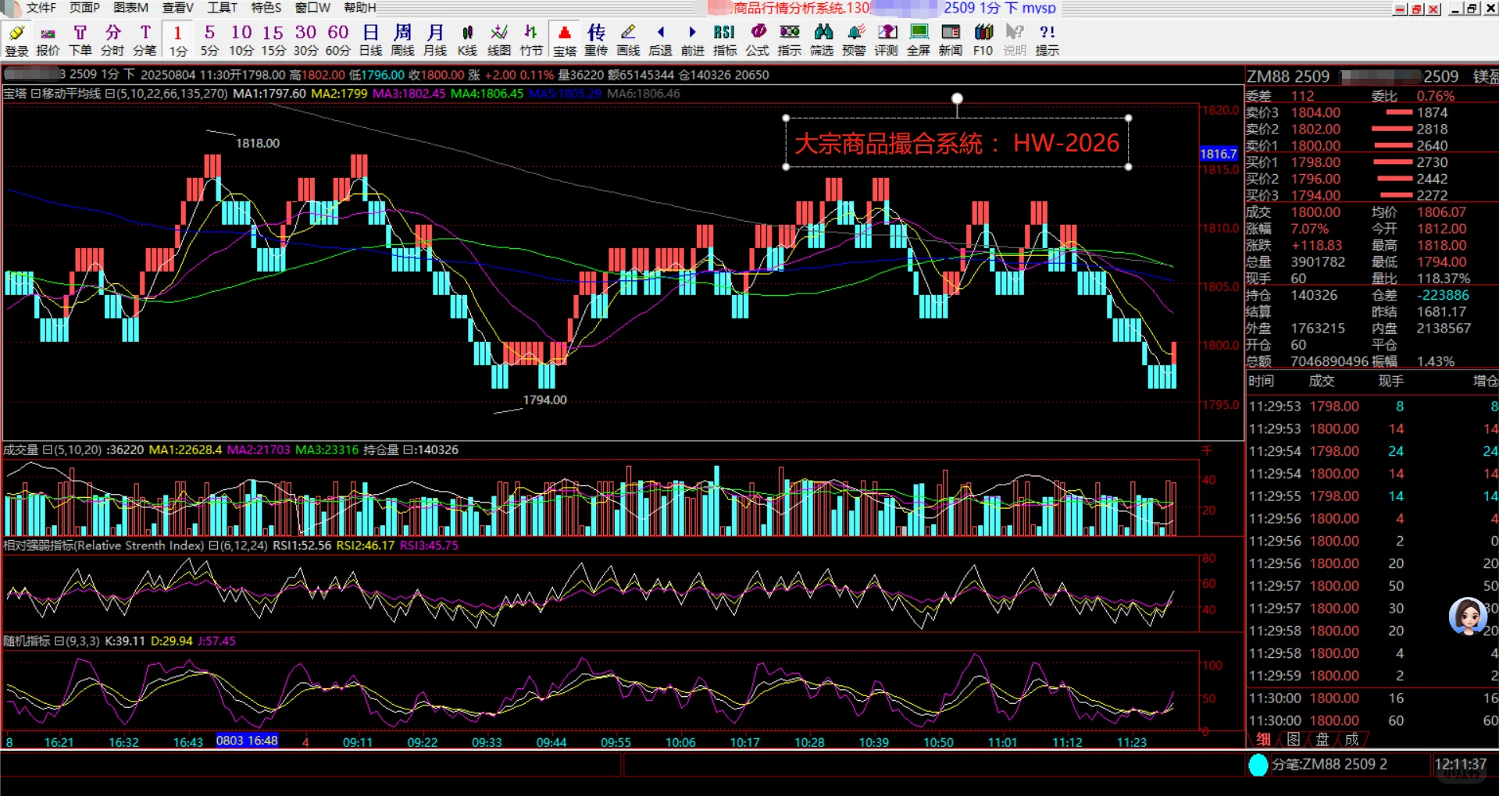
Task: Choose the K线 candlestick chart type
Action: [x=467, y=40]
